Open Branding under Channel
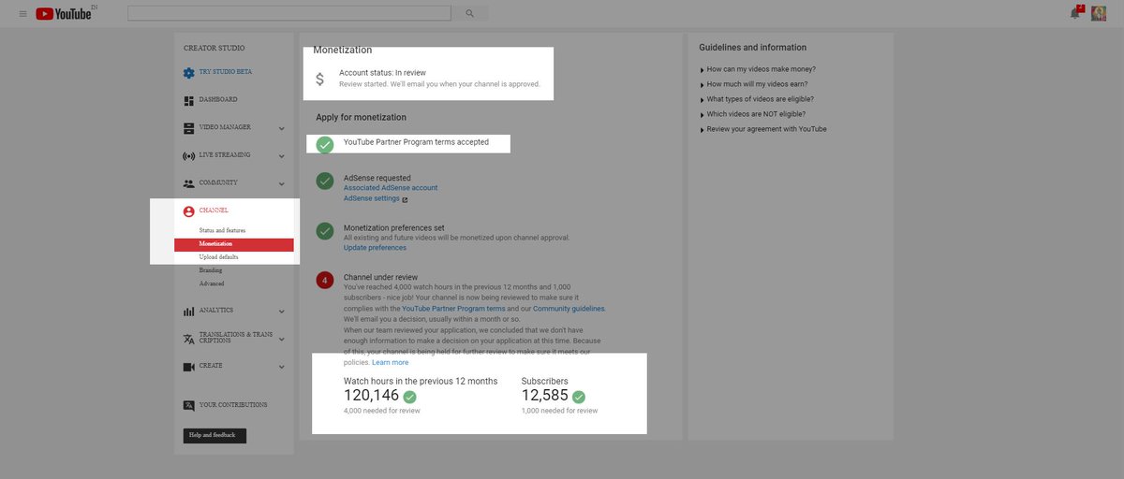1124x479 pixels. 211,270
